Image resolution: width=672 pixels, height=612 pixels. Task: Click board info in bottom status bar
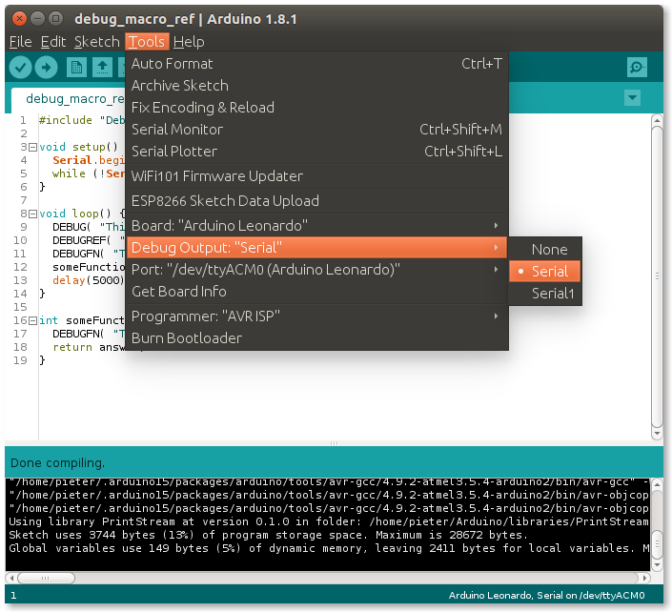pyautogui.click(x=546, y=596)
